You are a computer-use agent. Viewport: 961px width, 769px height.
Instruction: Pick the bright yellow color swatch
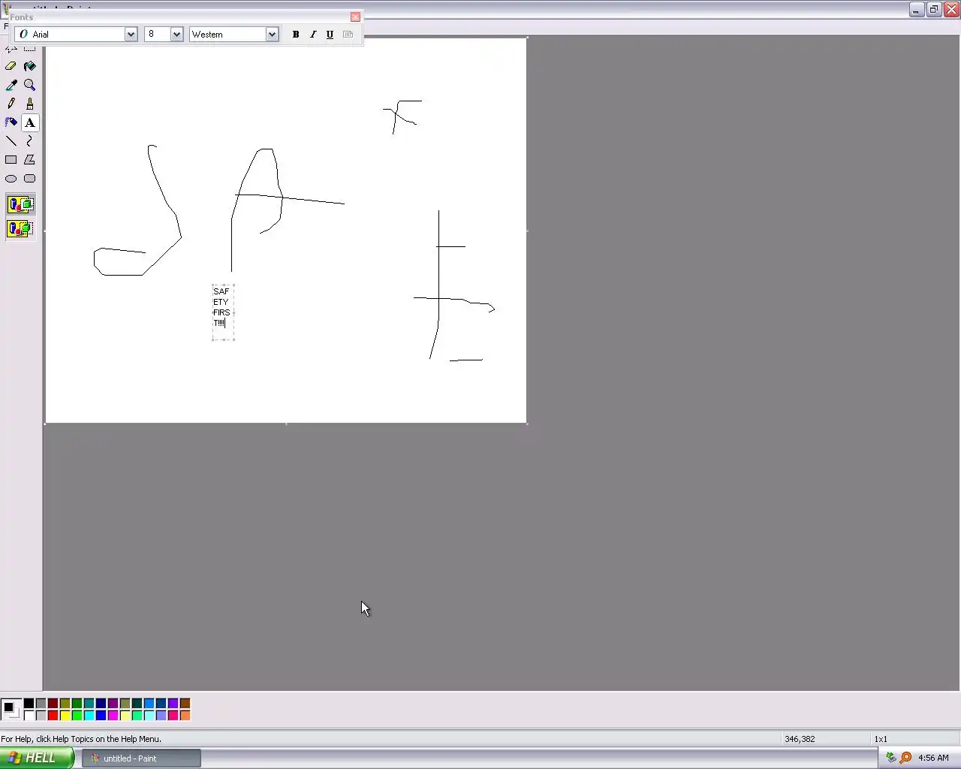click(65, 716)
